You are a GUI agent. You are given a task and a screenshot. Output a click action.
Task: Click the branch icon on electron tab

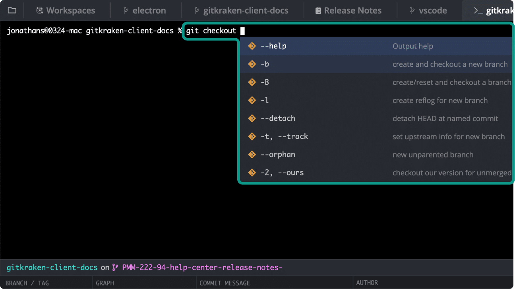(x=126, y=11)
